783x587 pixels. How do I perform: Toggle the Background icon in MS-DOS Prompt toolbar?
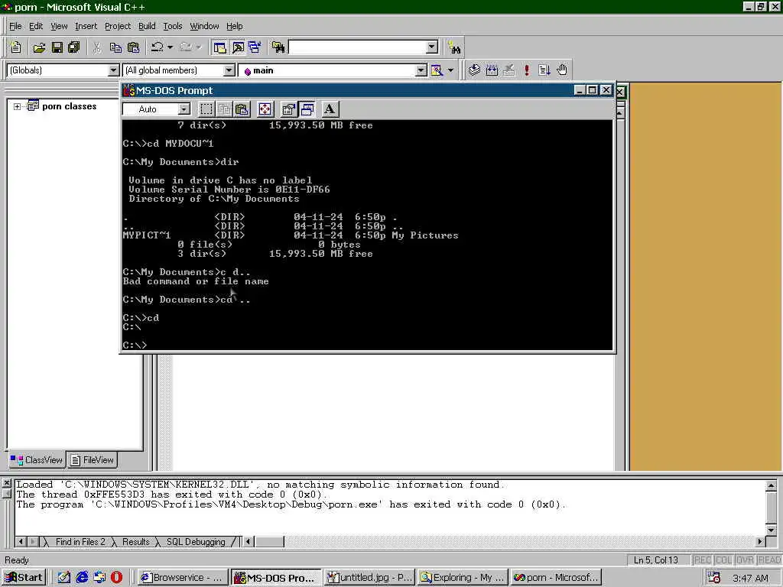click(307, 109)
